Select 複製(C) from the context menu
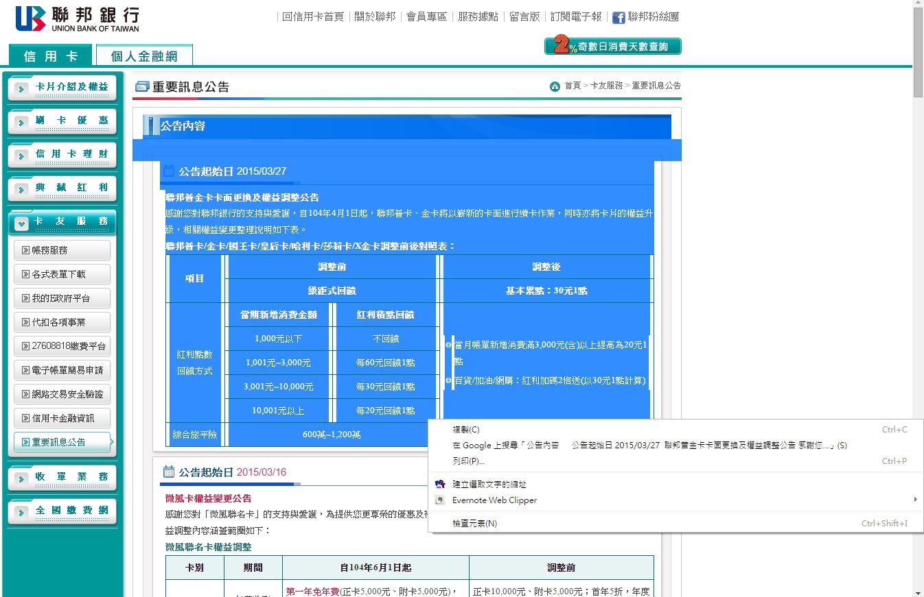 (465, 430)
